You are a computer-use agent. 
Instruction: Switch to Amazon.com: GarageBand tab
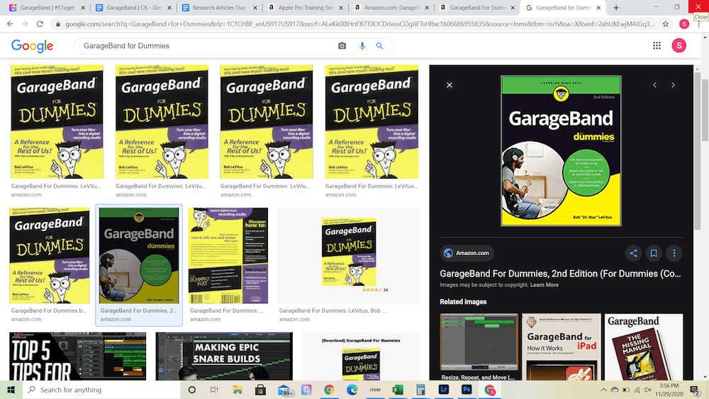[392, 8]
